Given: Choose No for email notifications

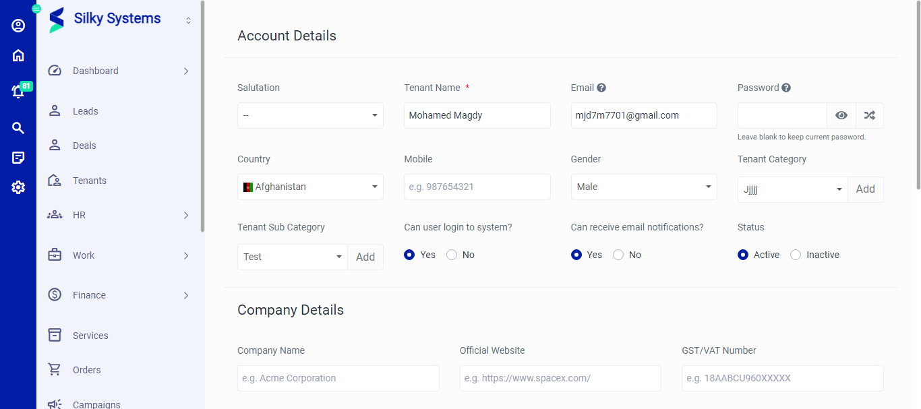Looking at the screenshot, I should (x=618, y=255).
